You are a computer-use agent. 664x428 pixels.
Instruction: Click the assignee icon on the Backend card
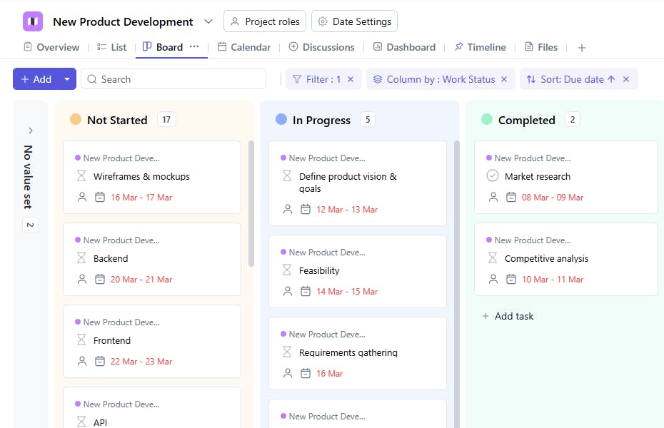click(x=82, y=279)
